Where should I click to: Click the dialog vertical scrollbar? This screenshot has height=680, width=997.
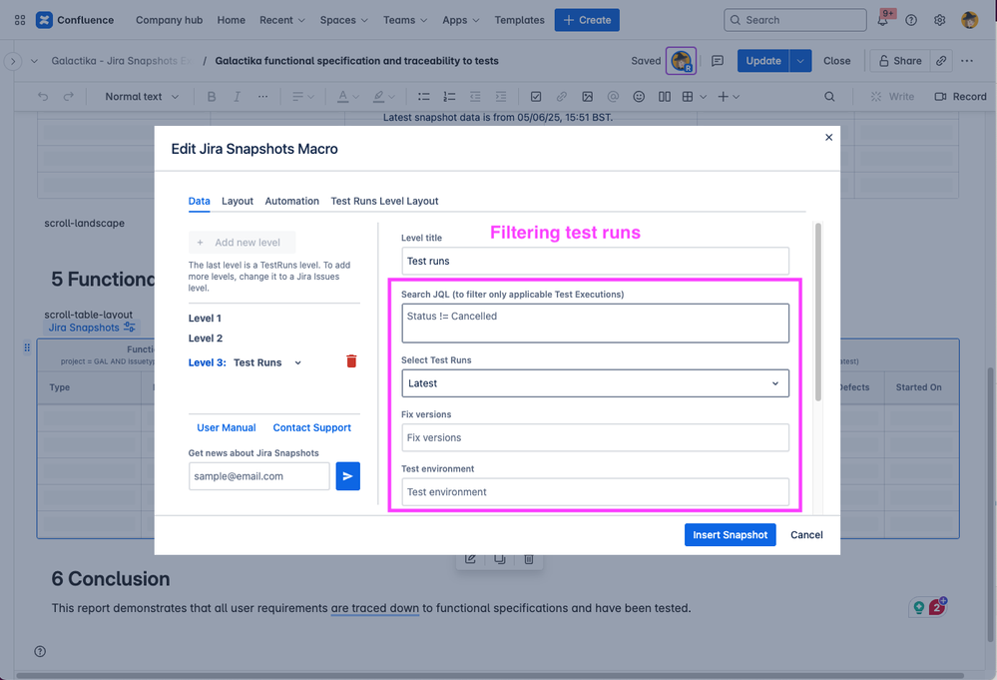pos(817,312)
